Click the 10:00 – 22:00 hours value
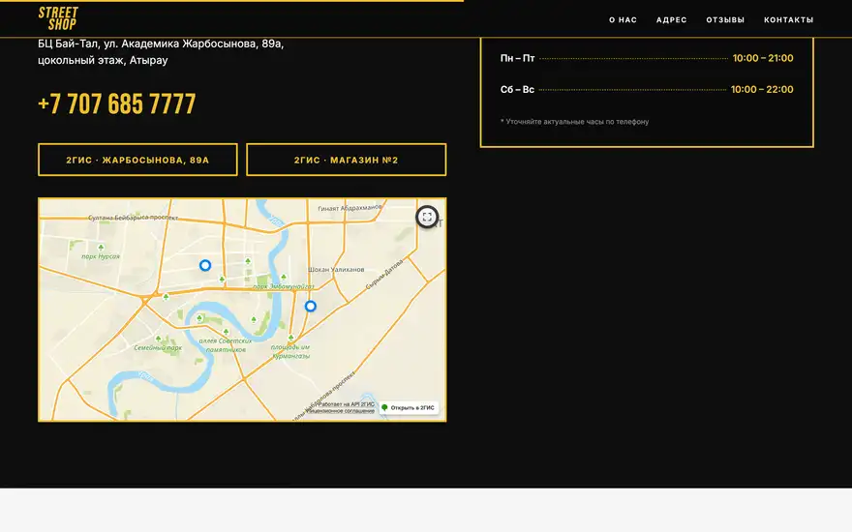Image resolution: width=852 pixels, height=532 pixels. pos(762,90)
